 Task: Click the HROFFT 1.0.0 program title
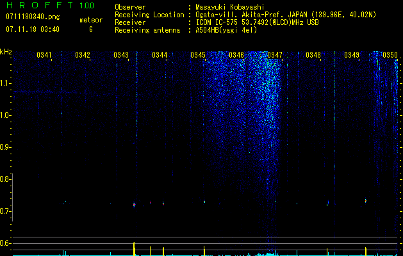(x=51, y=5)
